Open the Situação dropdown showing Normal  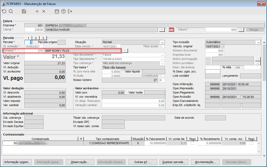coord(162,42)
